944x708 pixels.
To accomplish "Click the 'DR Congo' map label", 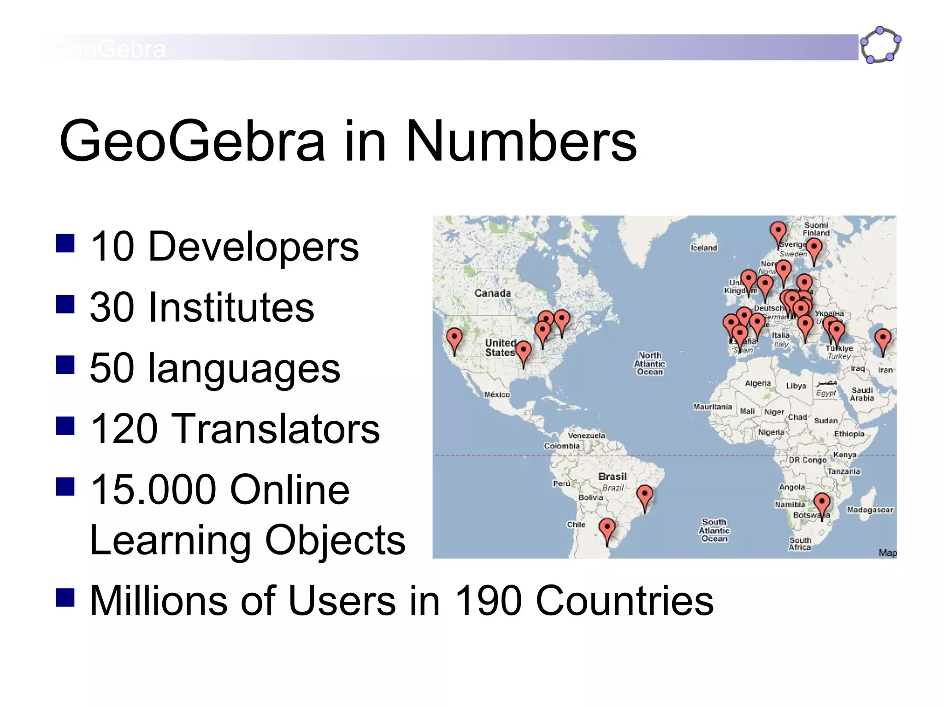I will 808,460.
